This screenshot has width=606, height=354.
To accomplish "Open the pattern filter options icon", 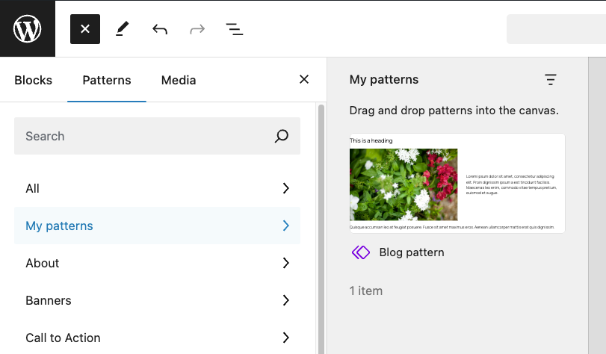I will coord(551,80).
